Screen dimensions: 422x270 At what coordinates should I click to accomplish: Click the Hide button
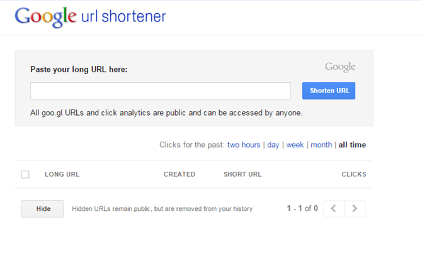pyautogui.click(x=42, y=209)
